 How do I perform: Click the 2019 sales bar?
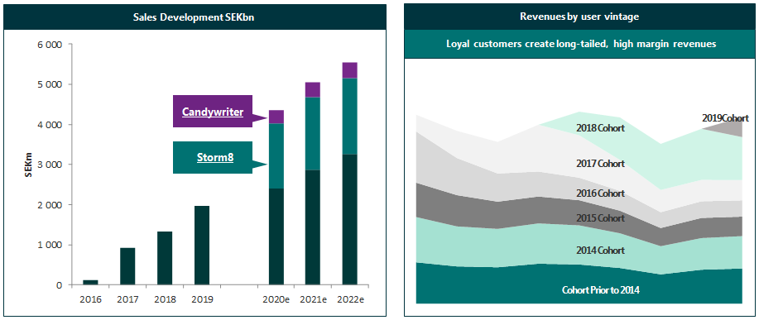click(x=201, y=246)
